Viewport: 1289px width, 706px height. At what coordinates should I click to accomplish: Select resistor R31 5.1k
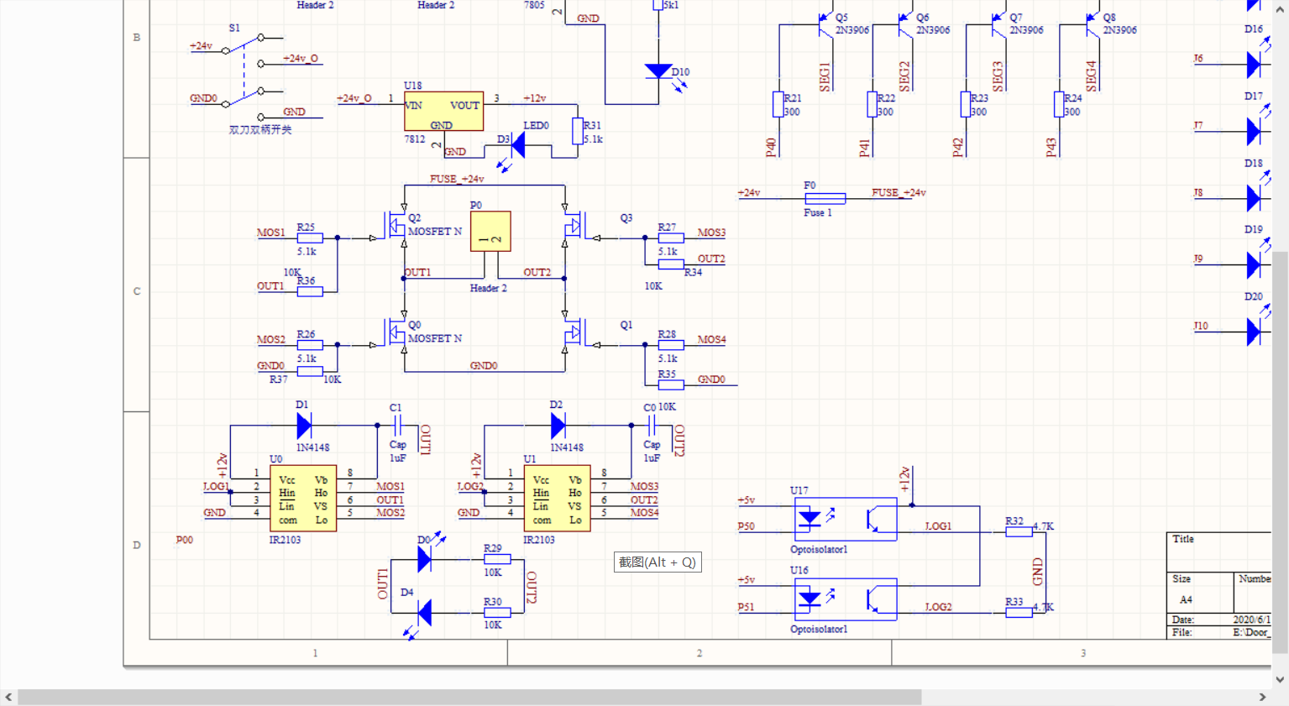point(578,132)
